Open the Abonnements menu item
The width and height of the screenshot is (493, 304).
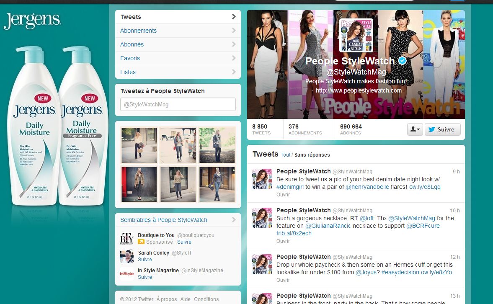pos(138,31)
